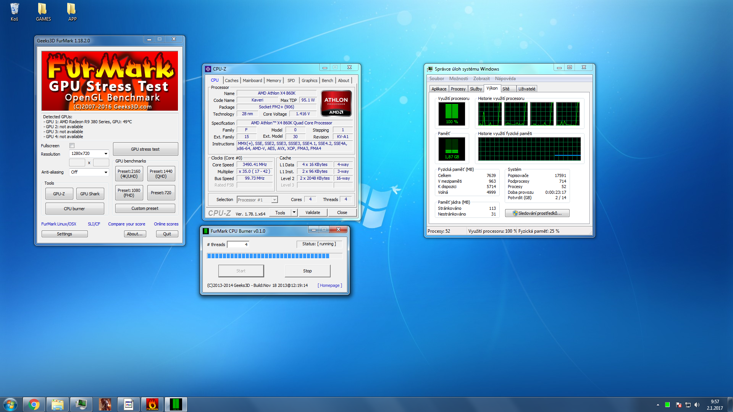Open the Resolution dropdown in FurMark
Image resolution: width=733 pixels, height=412 pixels.
point(89,153)
